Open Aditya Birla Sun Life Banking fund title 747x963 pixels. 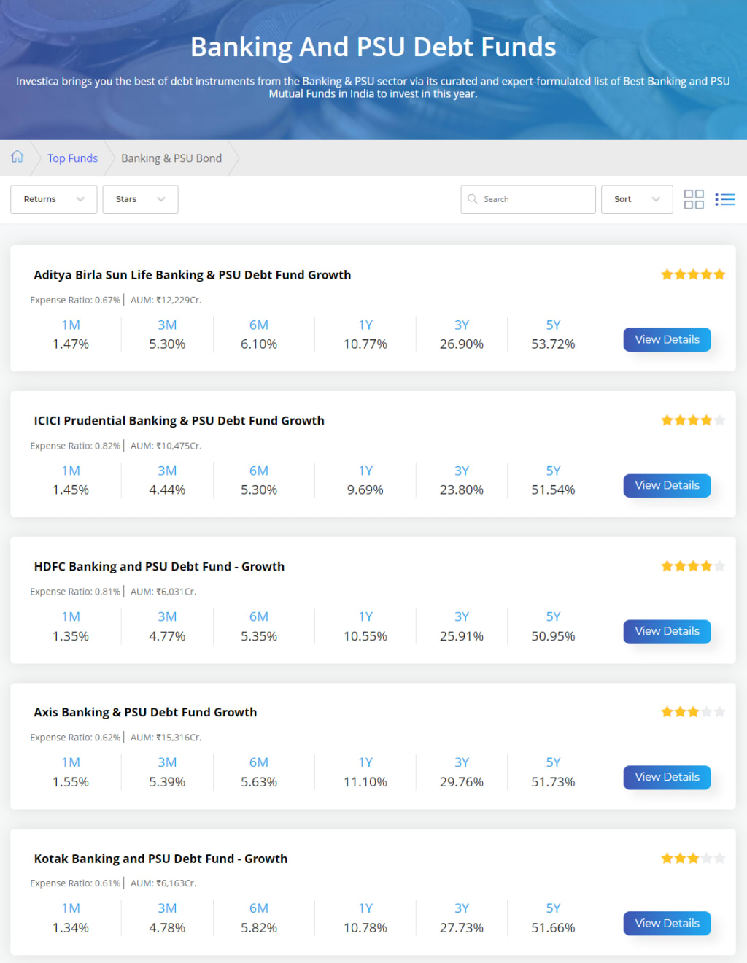(x=193, y=275)
